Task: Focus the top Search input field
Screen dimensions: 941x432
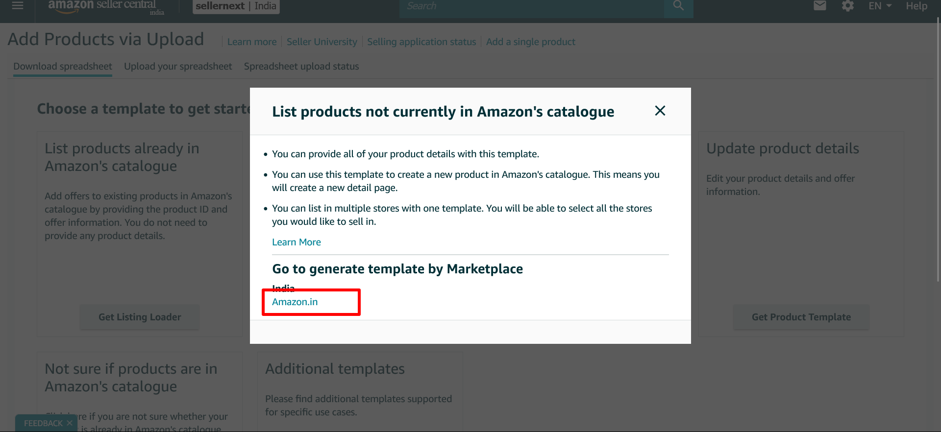Action: coord(532,7)
